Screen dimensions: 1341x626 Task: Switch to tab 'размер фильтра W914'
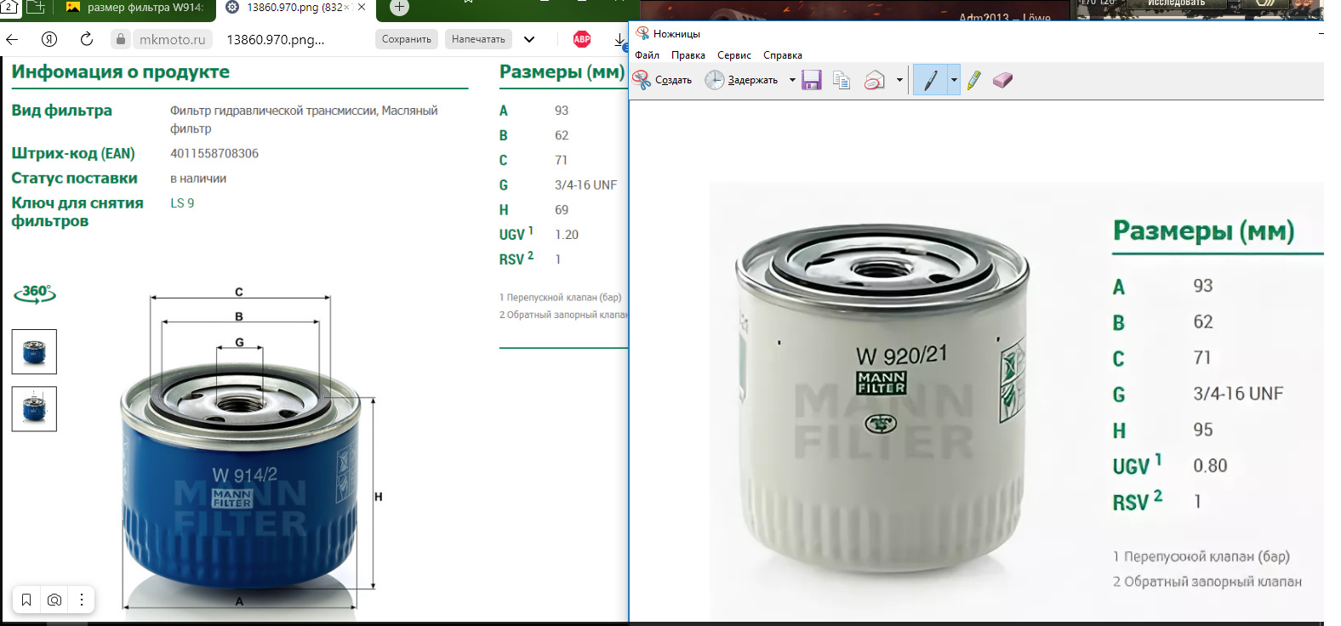[136, 8]
